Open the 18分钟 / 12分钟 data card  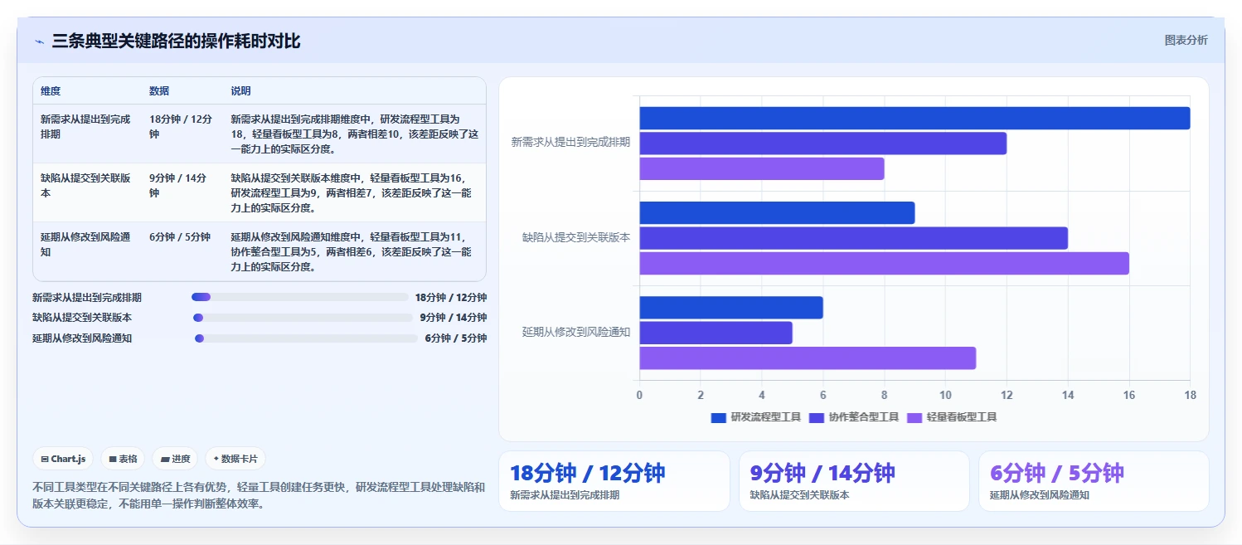click(x=614, y=481)
